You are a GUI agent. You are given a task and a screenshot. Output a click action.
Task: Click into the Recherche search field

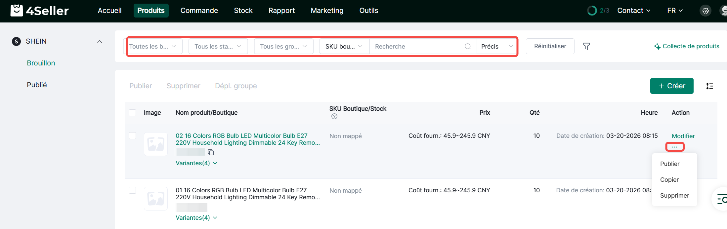(417, 46)
